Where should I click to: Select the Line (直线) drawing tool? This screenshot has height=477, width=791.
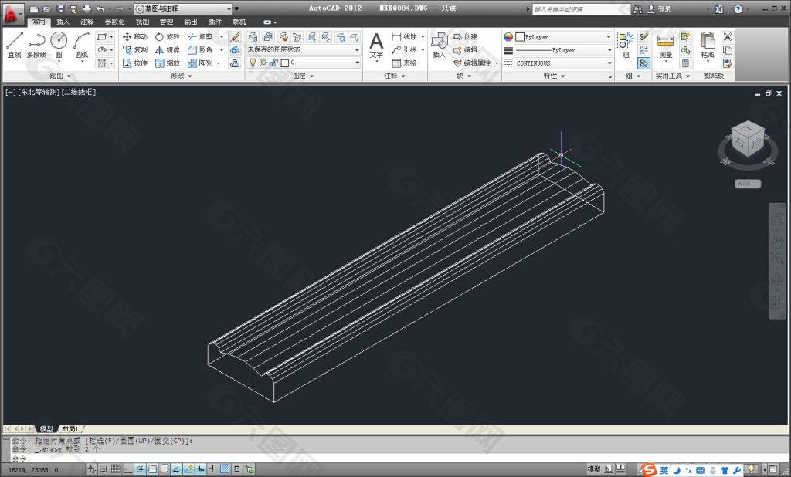tap(14, 45)
